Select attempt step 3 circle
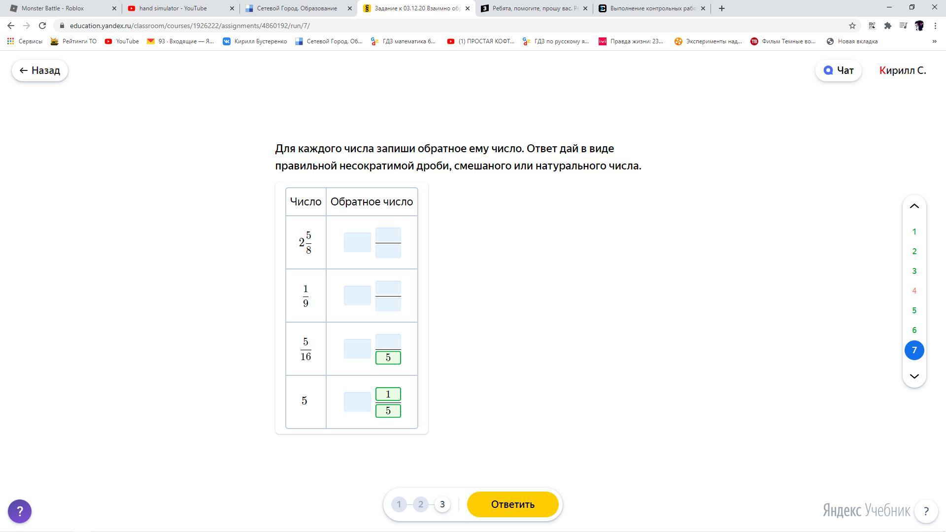Image resolution: width=946 pixels, height=532 pixels. coord(442,504)
